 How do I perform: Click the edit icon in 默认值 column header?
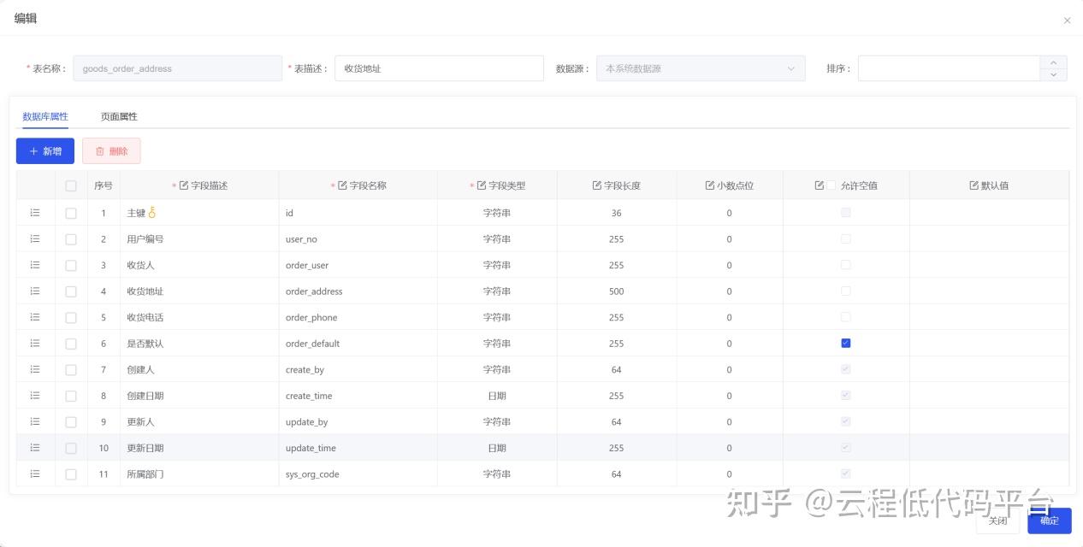[x=974, y=185]
